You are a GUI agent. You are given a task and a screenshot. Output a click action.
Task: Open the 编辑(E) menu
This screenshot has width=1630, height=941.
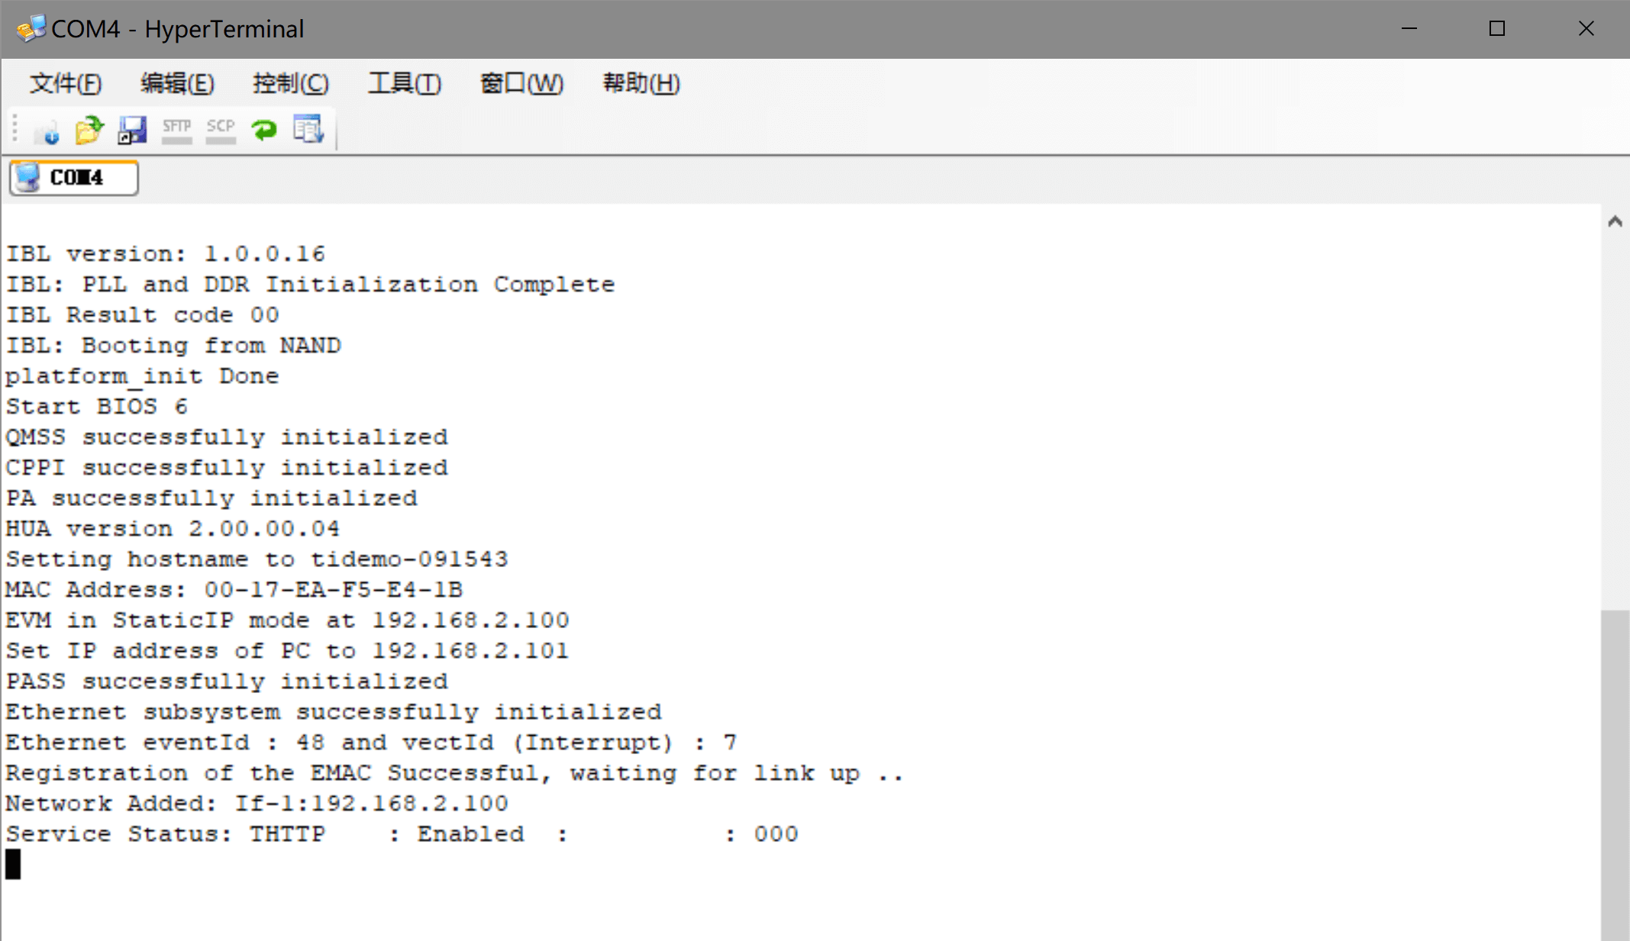click(x=177, y=83)
